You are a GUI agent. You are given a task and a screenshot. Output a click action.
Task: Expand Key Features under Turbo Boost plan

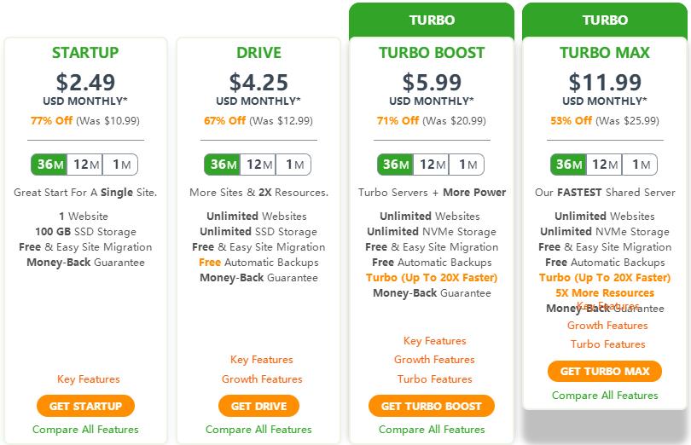click(434, 341)
